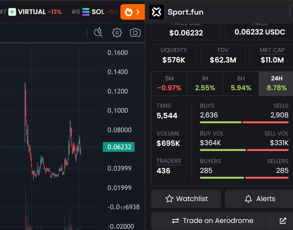Select the 6H timeframe tab
This screenshot has width=293, height=230.
pyautogui.click(x=241, y=84)
